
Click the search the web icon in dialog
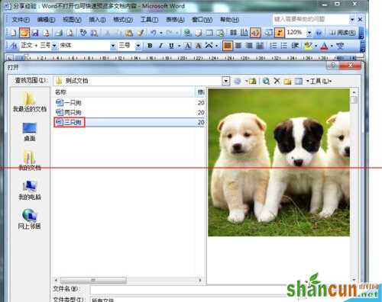pos(266,81)
